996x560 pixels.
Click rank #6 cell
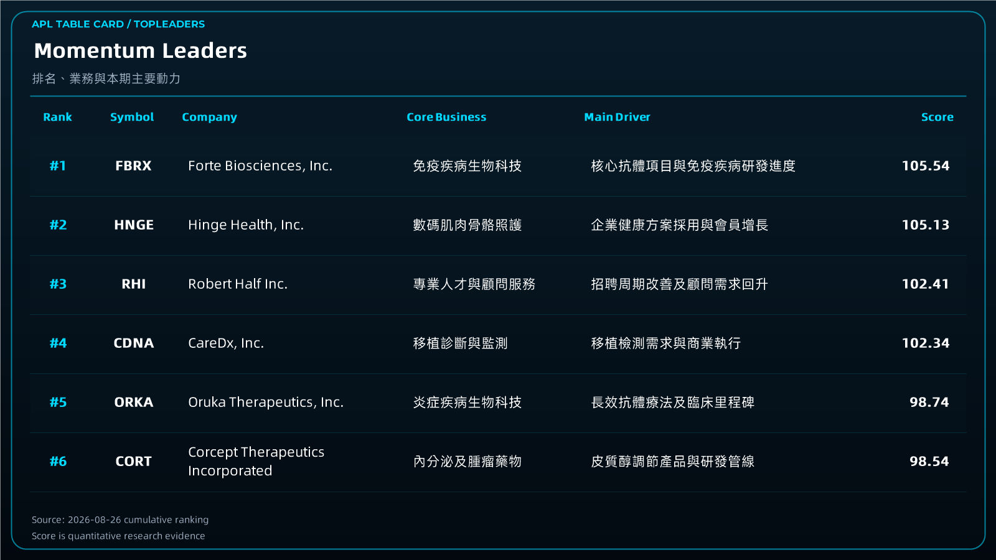(58, 462)
